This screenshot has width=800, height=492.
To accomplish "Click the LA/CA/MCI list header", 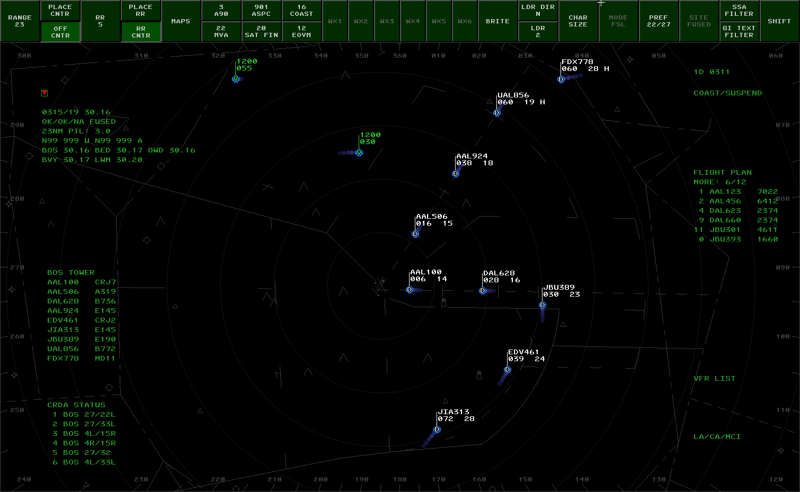I will pos(717,437).
